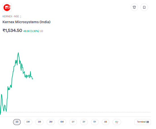Viewport: 156px width, 129px height.
Task: View 5Y price history
Action: pos(95,122)
